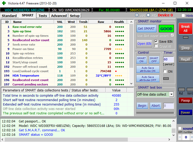Click the HDA Temperature row

point(65,76)
